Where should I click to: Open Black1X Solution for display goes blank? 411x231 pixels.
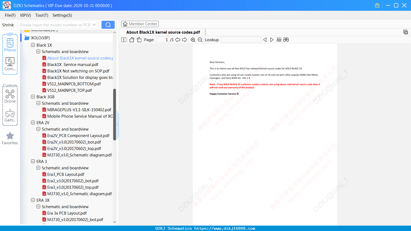(x=80, y=78)
